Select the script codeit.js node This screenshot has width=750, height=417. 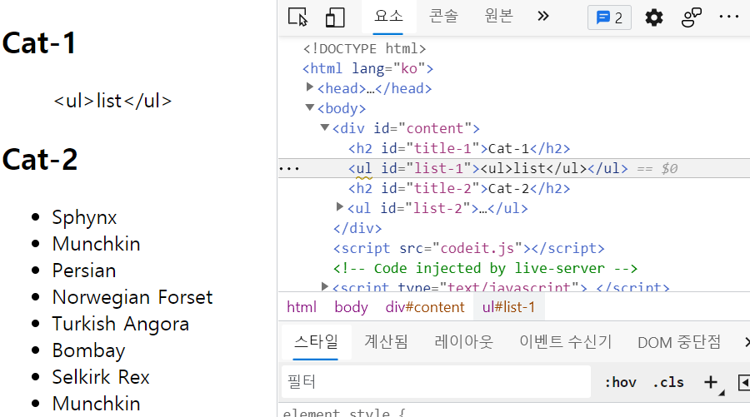468,248
